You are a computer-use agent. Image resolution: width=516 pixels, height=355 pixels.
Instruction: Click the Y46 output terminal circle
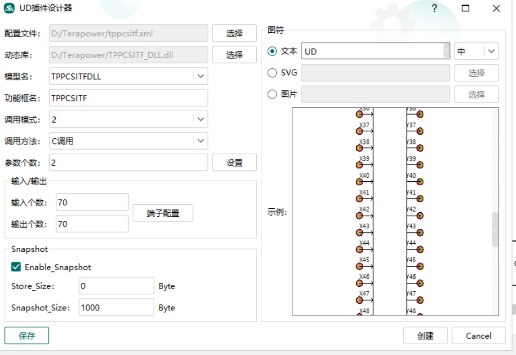pos(420,283)
